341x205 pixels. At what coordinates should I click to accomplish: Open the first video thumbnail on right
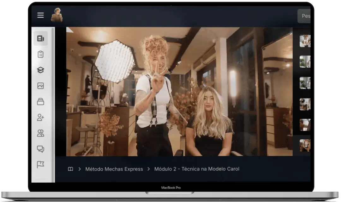(305, 40)
